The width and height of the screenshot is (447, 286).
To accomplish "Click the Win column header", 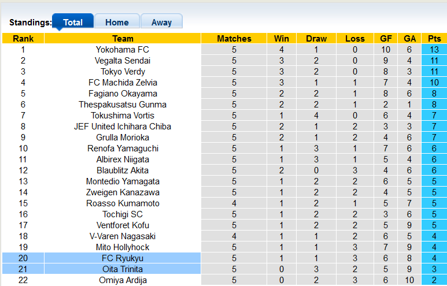I will [x=282, y=39].
